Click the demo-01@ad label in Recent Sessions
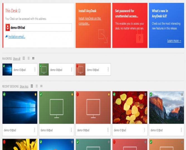The height and width of the screenshot is (150, 186). 120,130
